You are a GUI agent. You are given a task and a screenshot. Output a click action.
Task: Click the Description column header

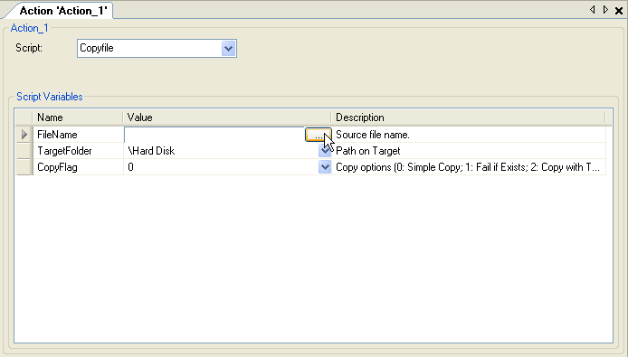coord(469,117)
